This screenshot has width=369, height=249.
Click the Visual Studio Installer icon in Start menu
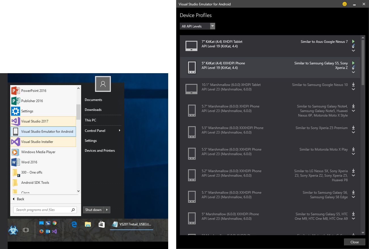16,142
